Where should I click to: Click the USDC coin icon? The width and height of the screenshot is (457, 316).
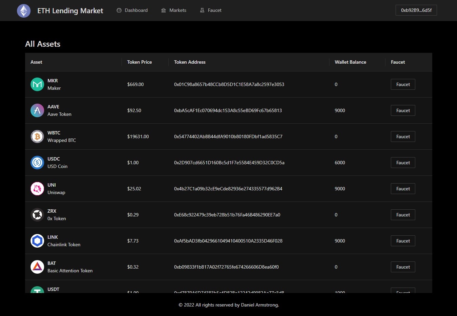pyautogui.click(x=37, y=163)
